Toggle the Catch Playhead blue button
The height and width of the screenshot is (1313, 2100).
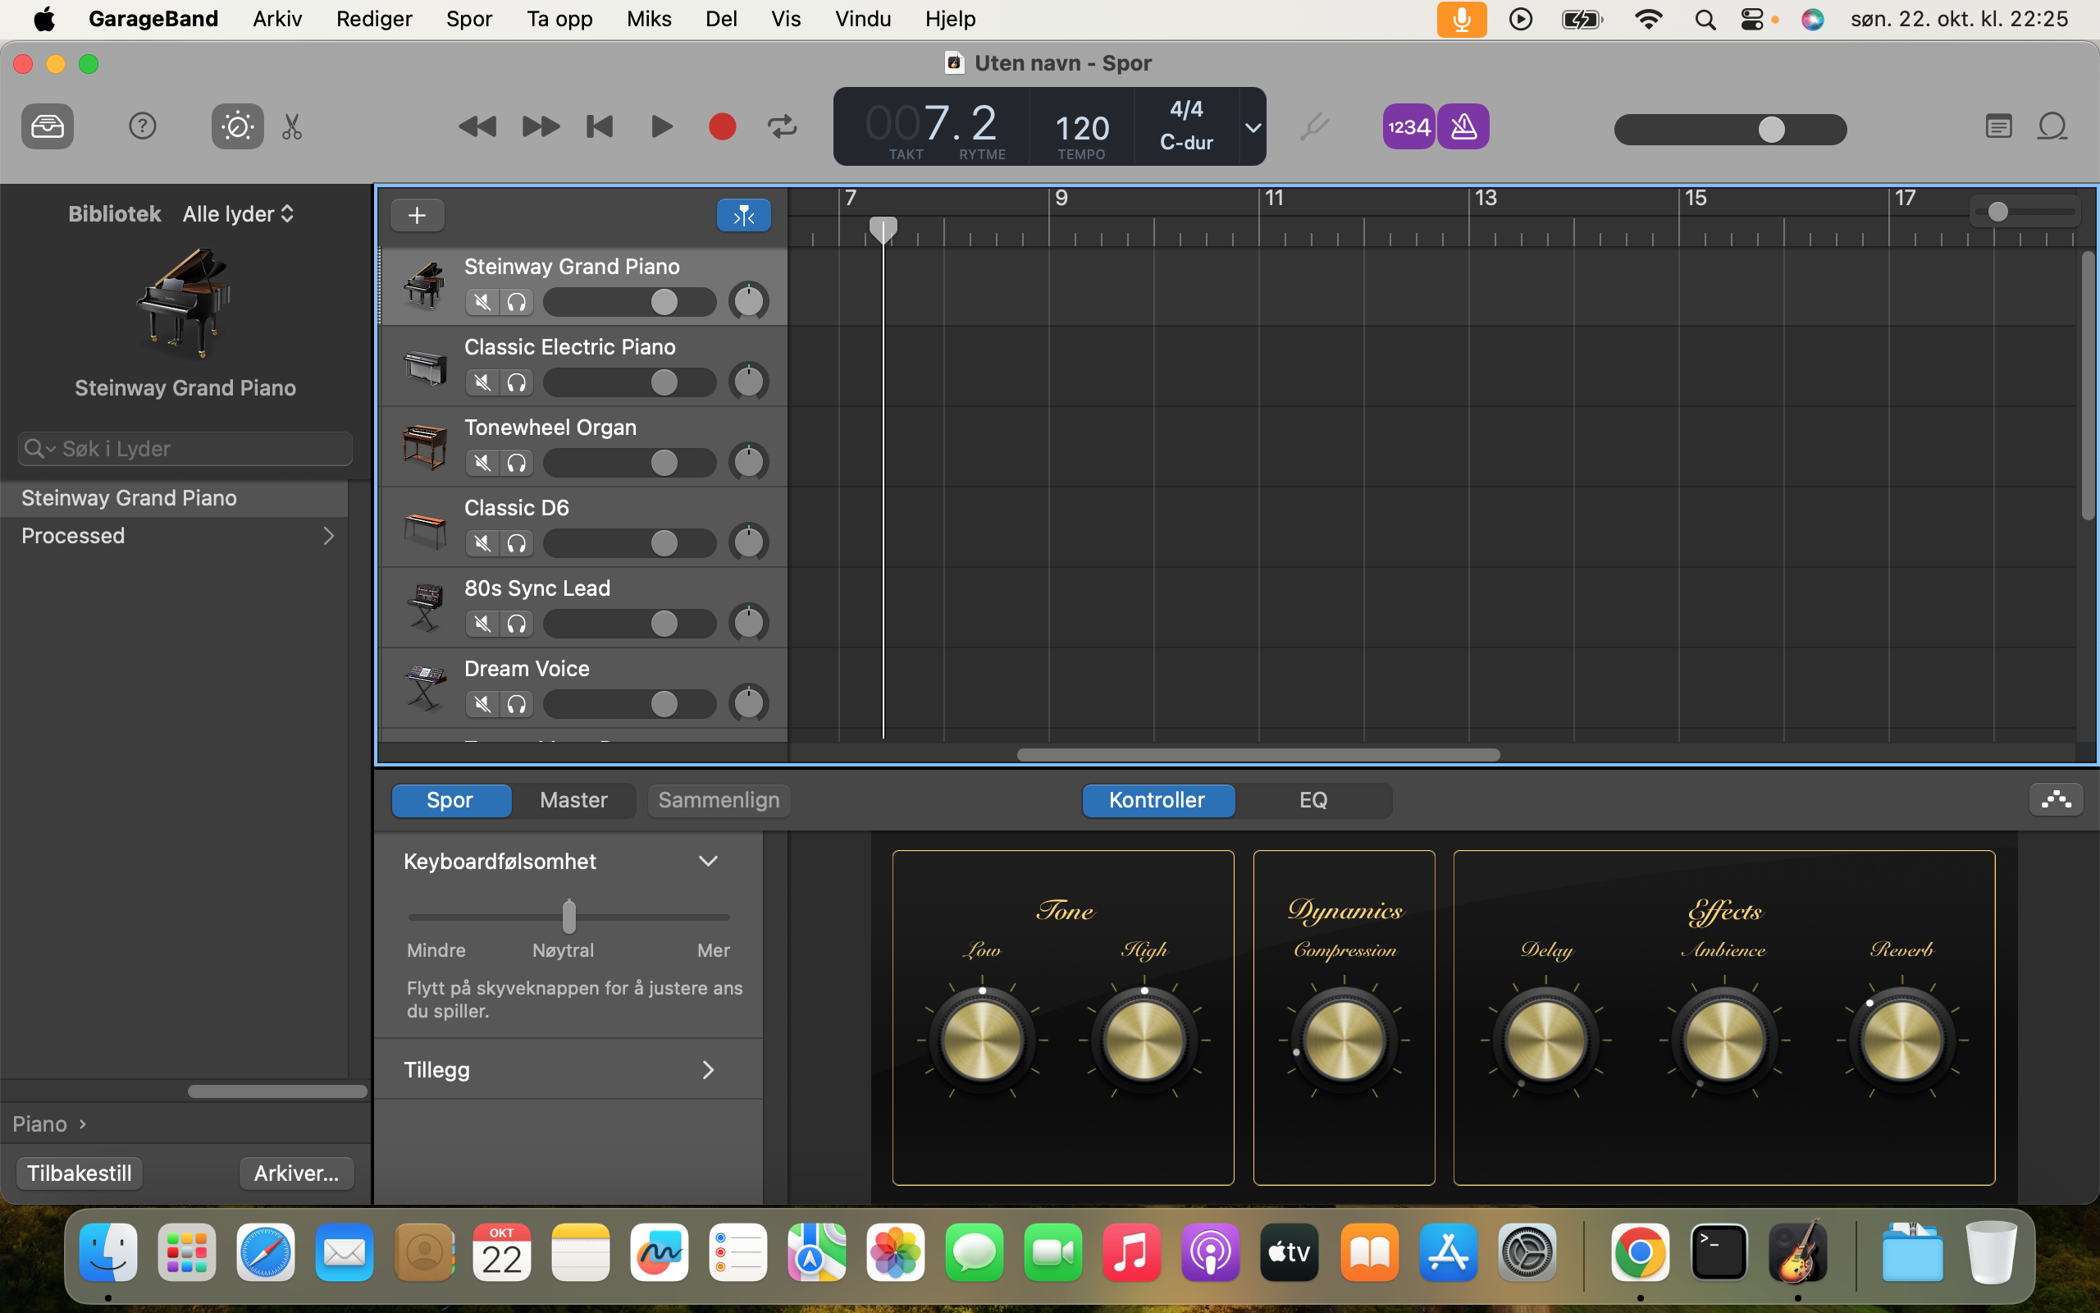[744, 215]
